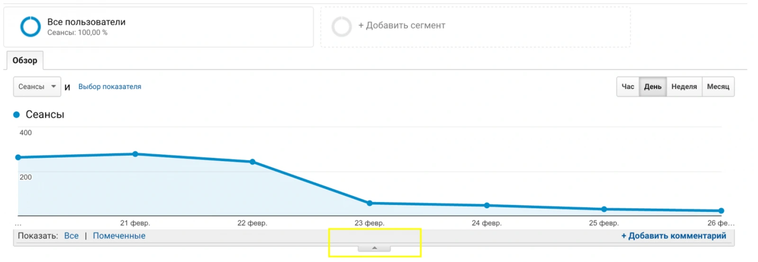The image size is (758, 262).
Task: Select День time granularity
Action: (x=652, y=87)
